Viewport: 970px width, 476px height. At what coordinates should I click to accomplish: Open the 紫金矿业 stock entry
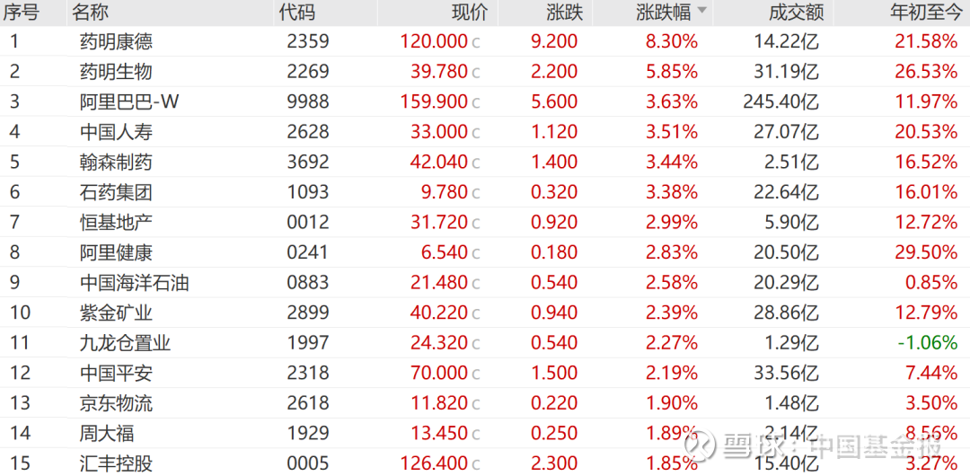click(x=116, y=313)
